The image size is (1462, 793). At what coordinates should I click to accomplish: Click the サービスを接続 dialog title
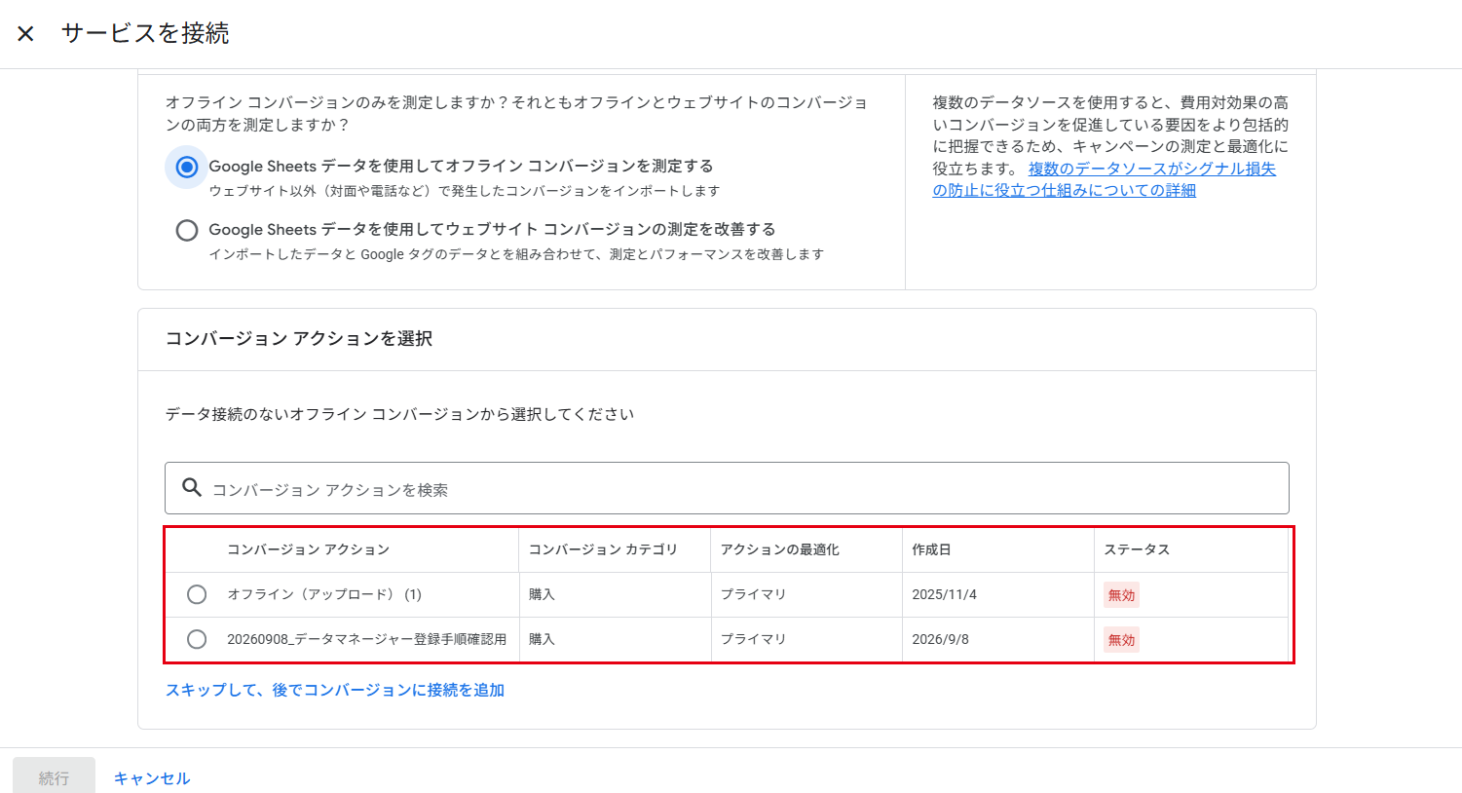click(145, 33)
